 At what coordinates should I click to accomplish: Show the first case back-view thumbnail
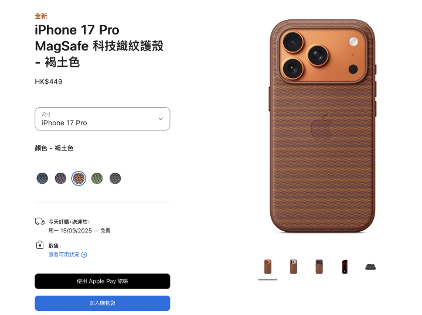point(267,266)
